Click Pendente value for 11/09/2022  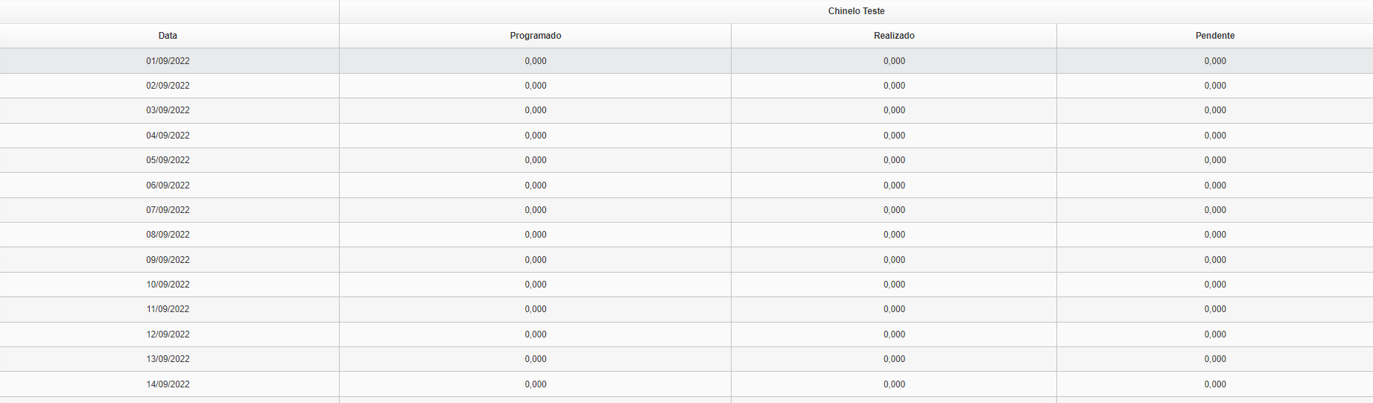(1215, 309)
